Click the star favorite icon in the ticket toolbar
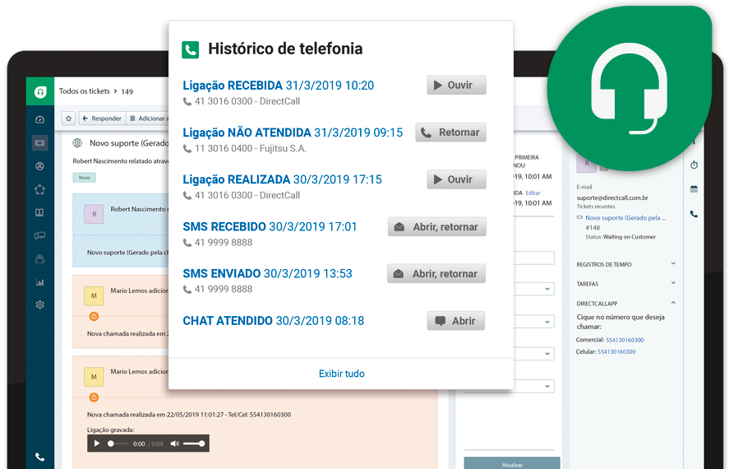Screen dimensions: 729x469 (x=69, y=118)
